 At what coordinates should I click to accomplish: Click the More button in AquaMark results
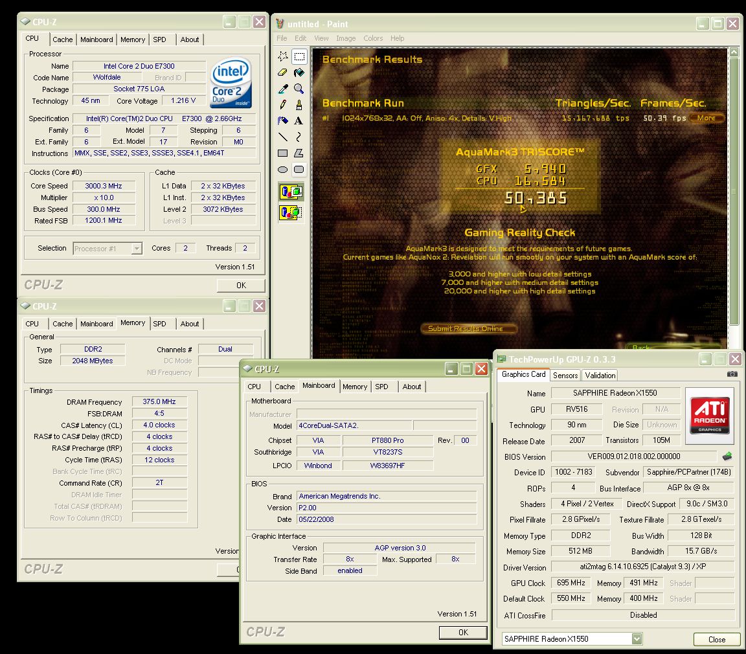pos(706,118)
